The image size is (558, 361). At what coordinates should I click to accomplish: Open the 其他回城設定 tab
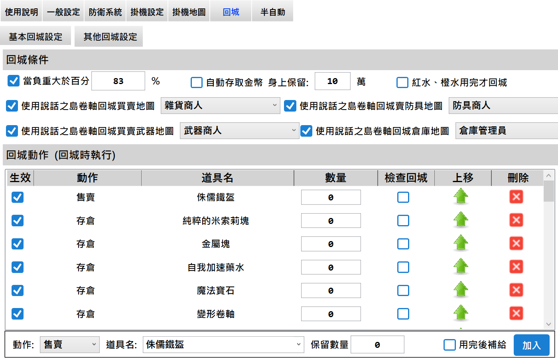coord(108,36)
